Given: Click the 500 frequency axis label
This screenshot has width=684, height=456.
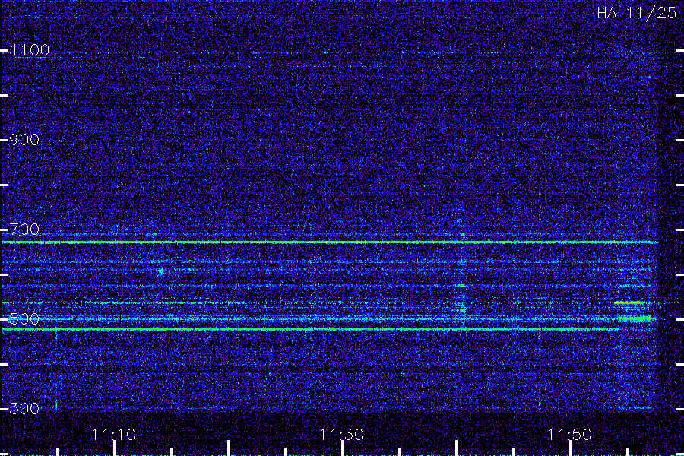Looking at the screenshot, I should (24, 319).
